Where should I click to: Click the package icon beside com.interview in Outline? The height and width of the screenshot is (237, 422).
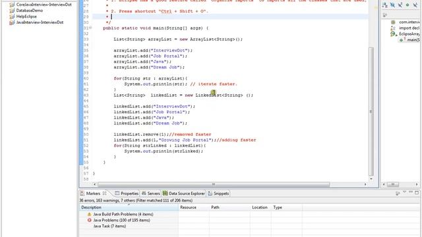coord(393,22)
